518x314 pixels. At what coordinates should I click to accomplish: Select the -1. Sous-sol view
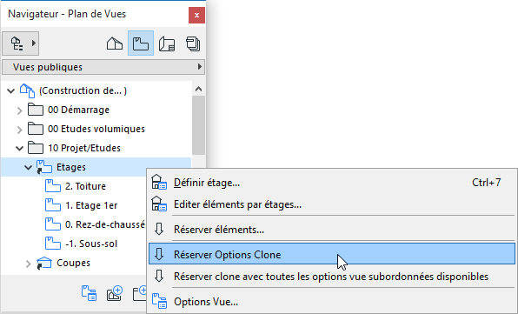(91, 244)
